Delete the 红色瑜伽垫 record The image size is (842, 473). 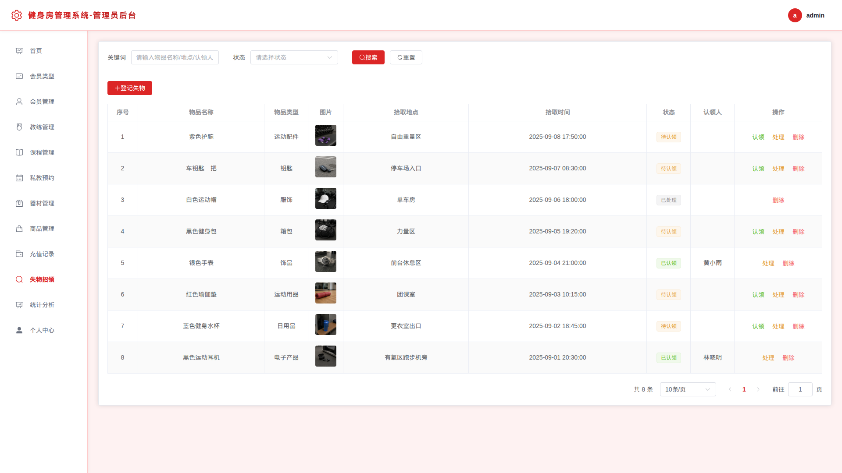coord(799,295)
